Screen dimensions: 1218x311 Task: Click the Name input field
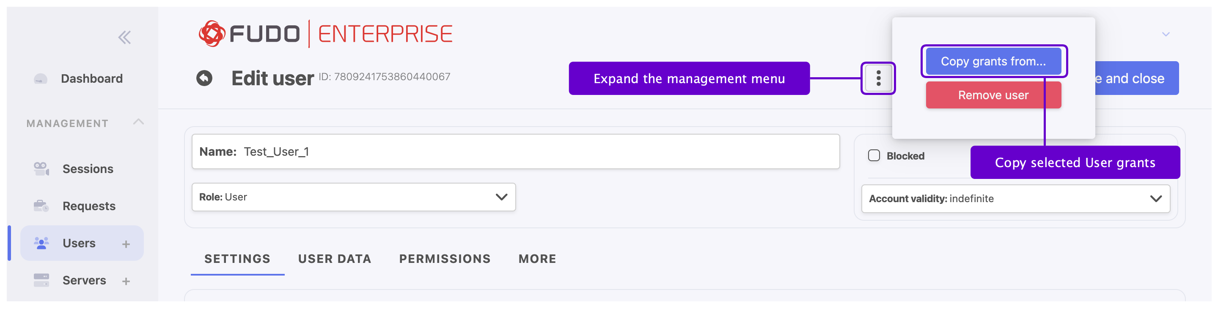(515, 151)
